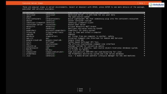
Task: Open the Help menu
Action: (x=141, y=3)
